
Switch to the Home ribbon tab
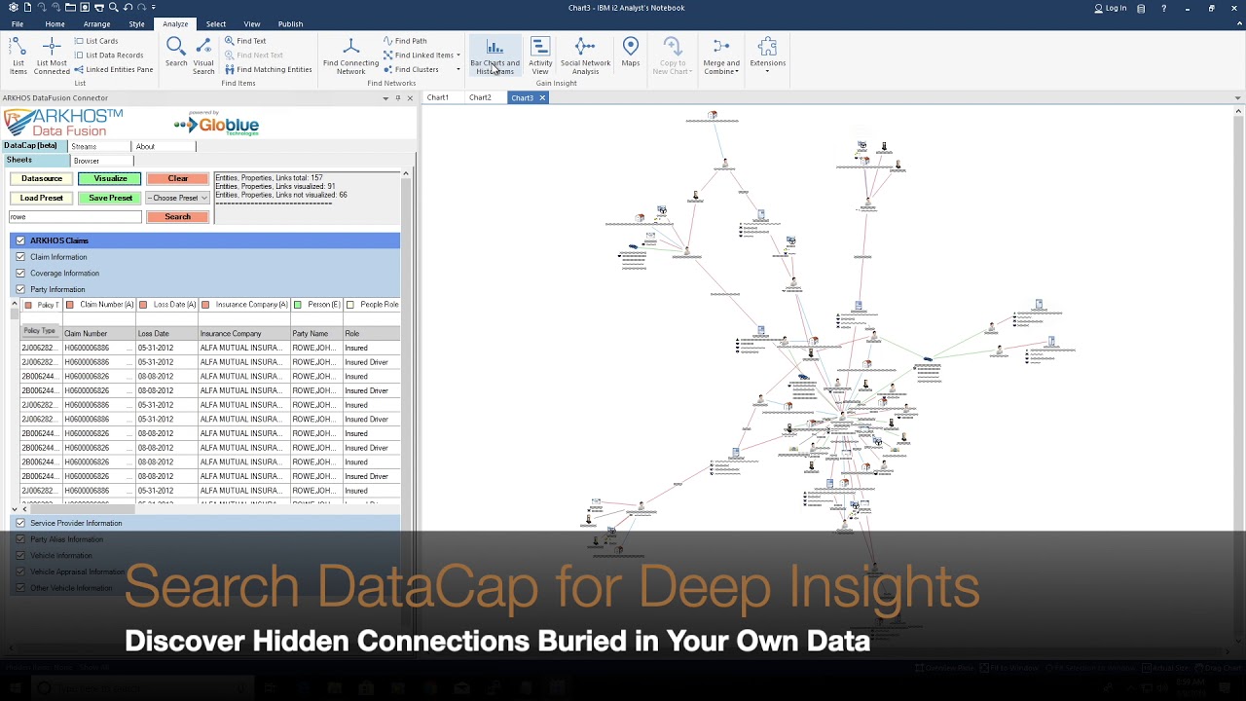[55, 23]
